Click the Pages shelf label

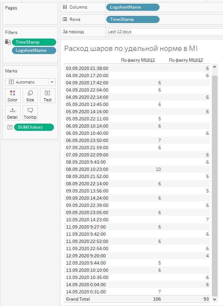click(11, 8)
